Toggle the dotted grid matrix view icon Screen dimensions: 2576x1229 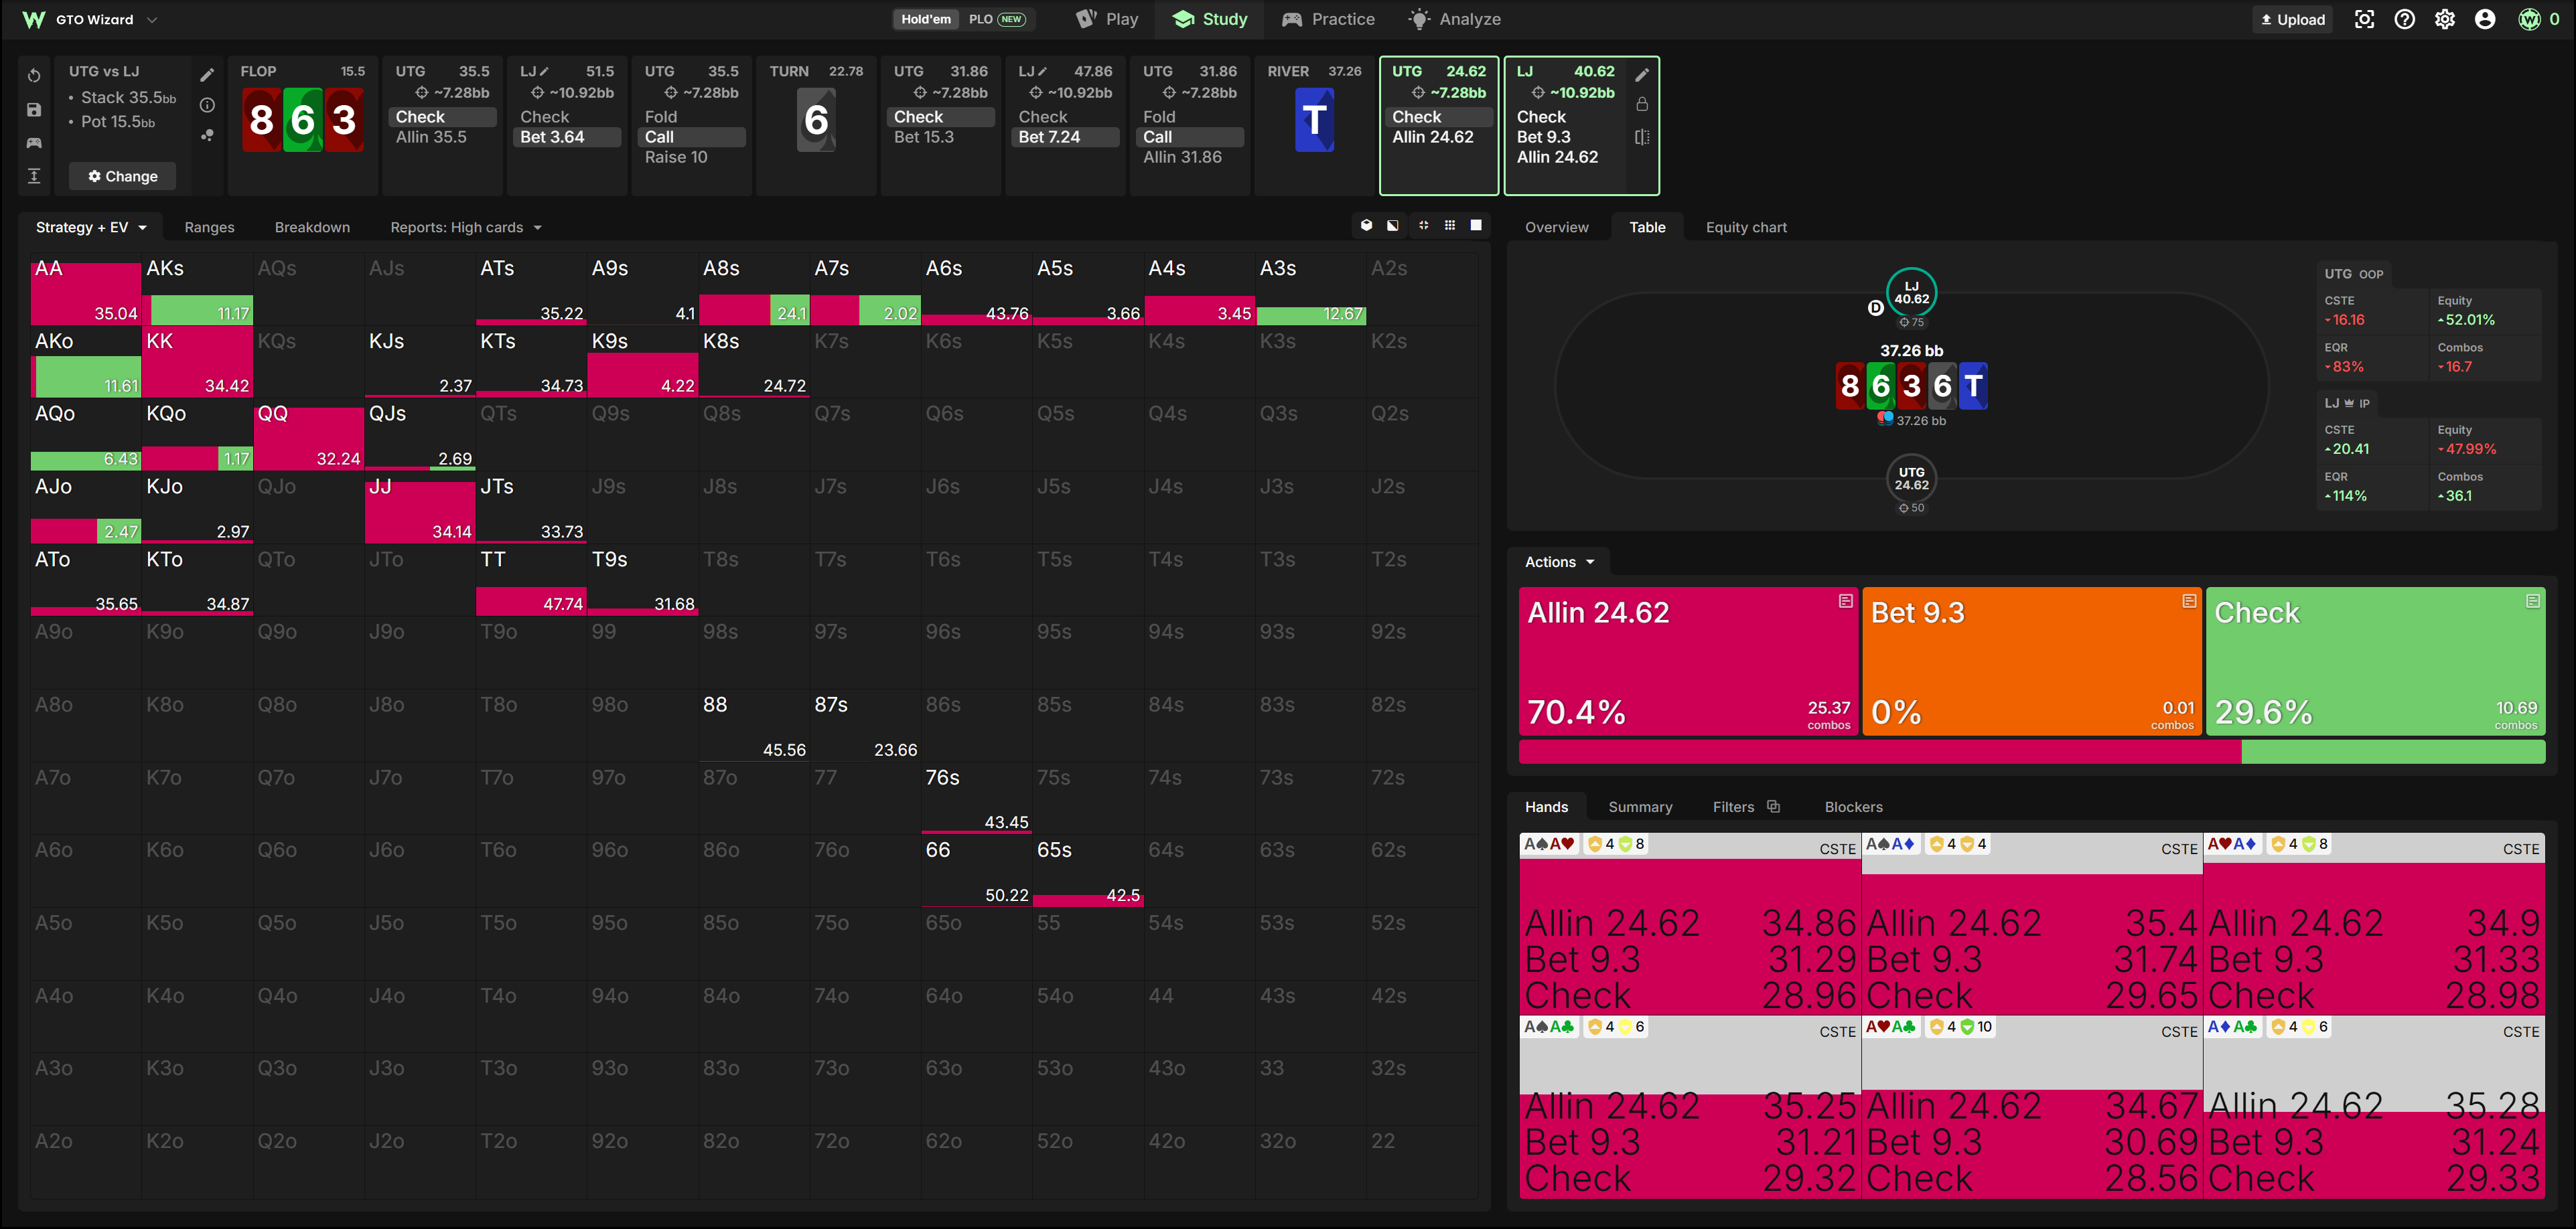tap(1450, 226)
